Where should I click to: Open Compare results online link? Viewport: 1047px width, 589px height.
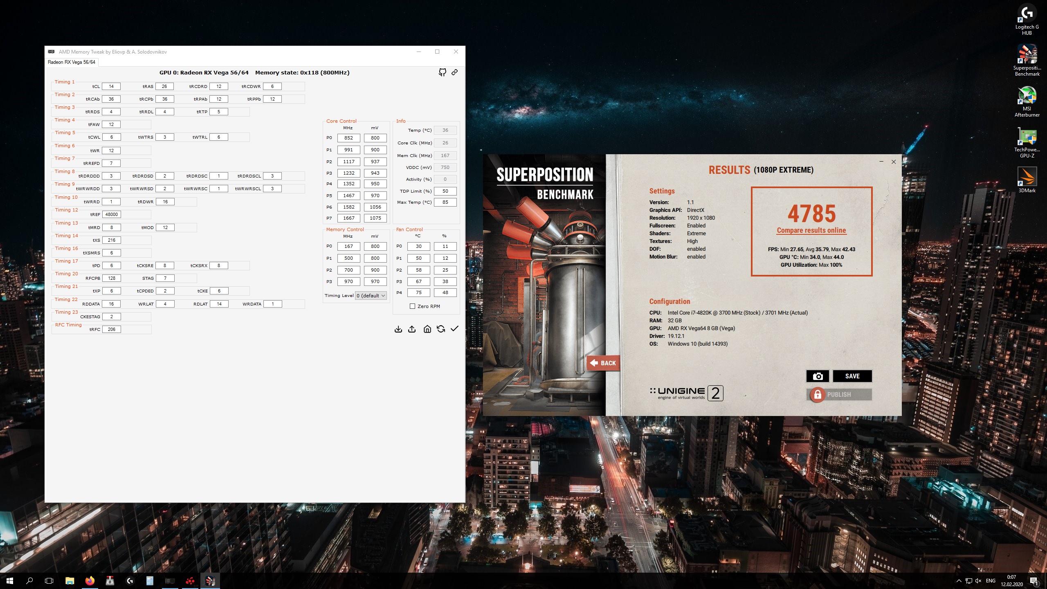[811, 230]
